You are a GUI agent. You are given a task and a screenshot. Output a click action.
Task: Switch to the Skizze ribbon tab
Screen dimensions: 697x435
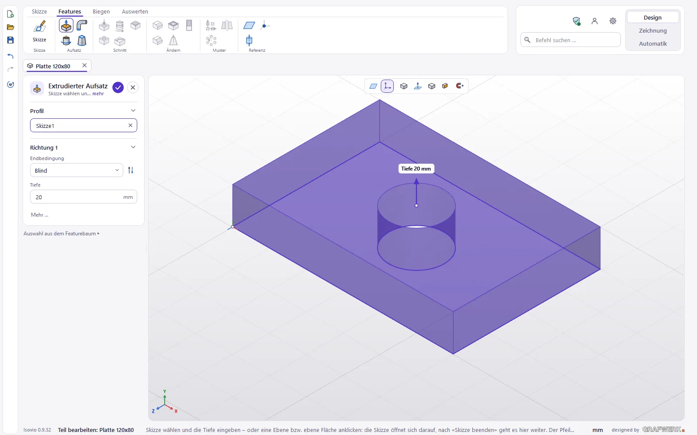click(x=39, y=12)
